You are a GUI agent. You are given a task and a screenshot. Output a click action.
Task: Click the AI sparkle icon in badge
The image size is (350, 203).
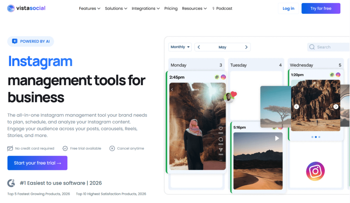click(x=15, y=41)
